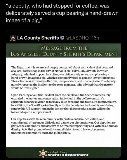127x160 pixels.
Task: Click 'corporate security division' in the statement
Action: click(28, 102)
